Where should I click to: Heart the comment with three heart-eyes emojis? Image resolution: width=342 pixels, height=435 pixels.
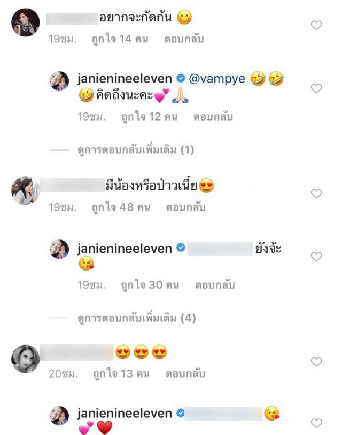pos(316,362)
